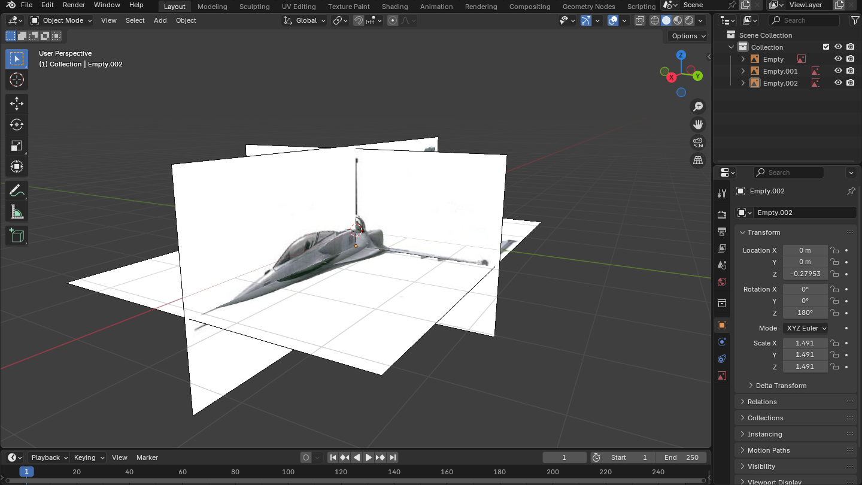Click the current frame marker on timeline
The width and height of the screenshot is (862, 485).
26,472
